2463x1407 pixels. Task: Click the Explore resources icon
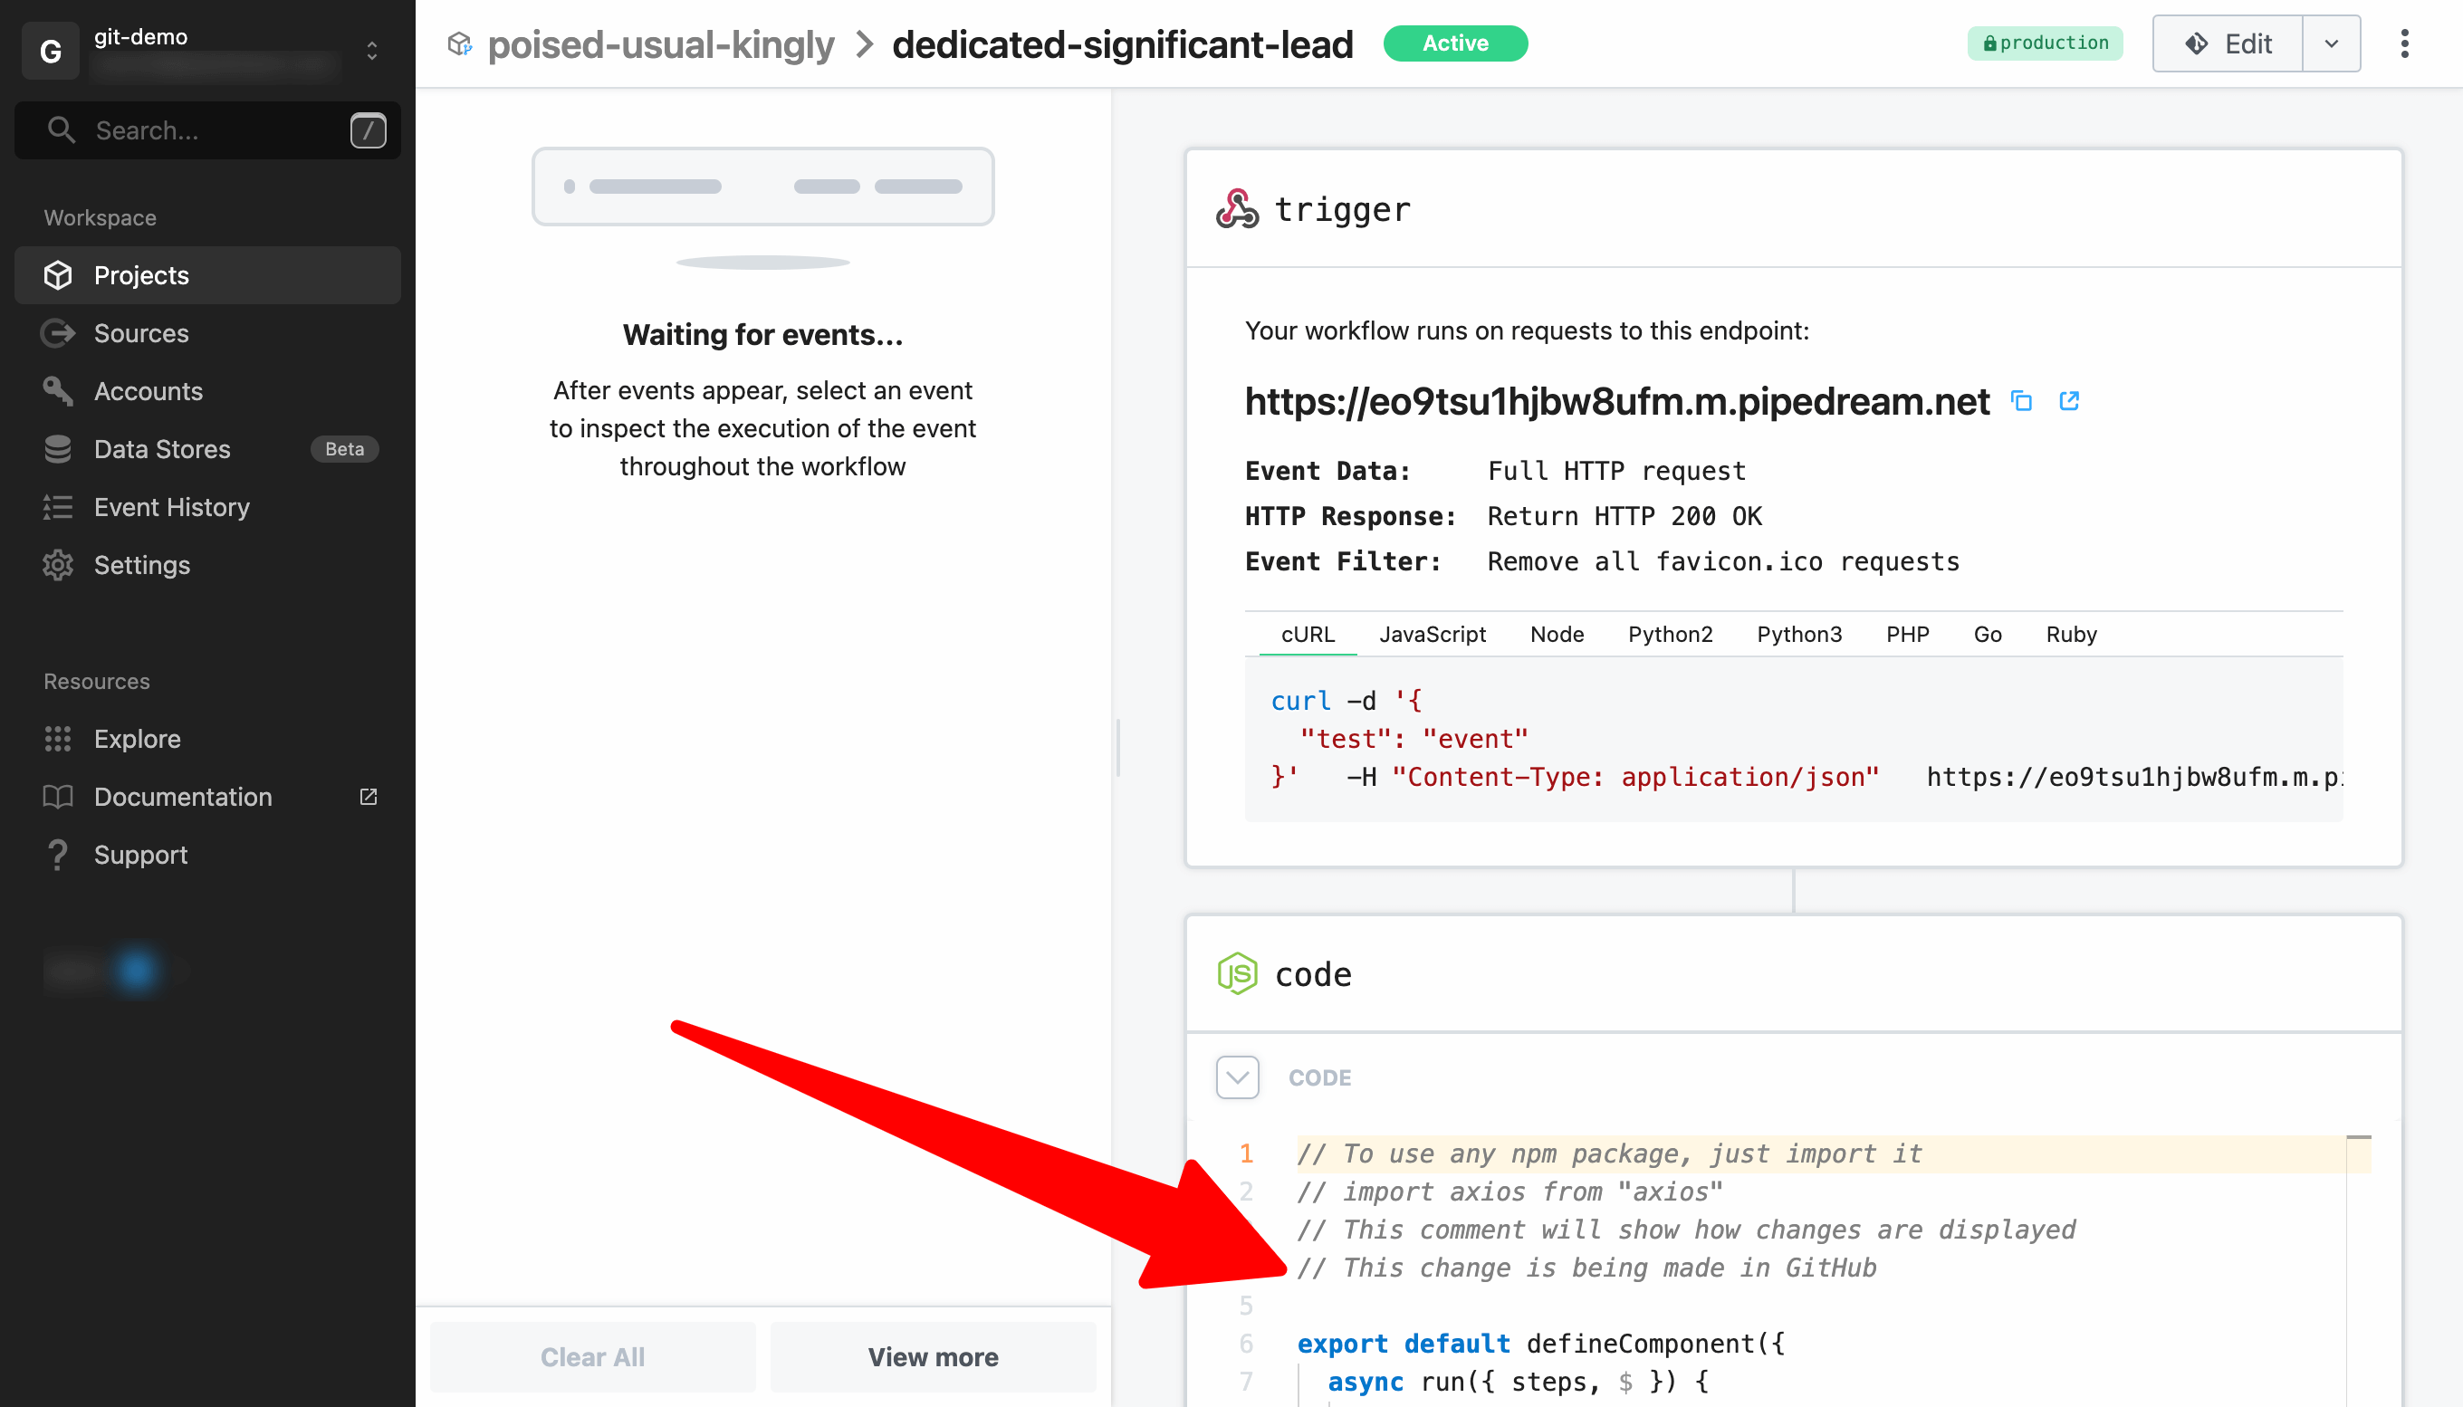[x=56, y=739]
